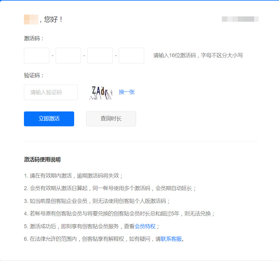Click the 激活码使用说明 instructions heading

click(42, 159)
